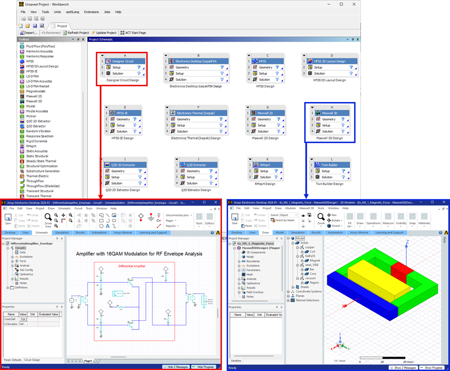
Task: Click Show Progress in Maxwell status bar
Action: (x=432, y=368)
